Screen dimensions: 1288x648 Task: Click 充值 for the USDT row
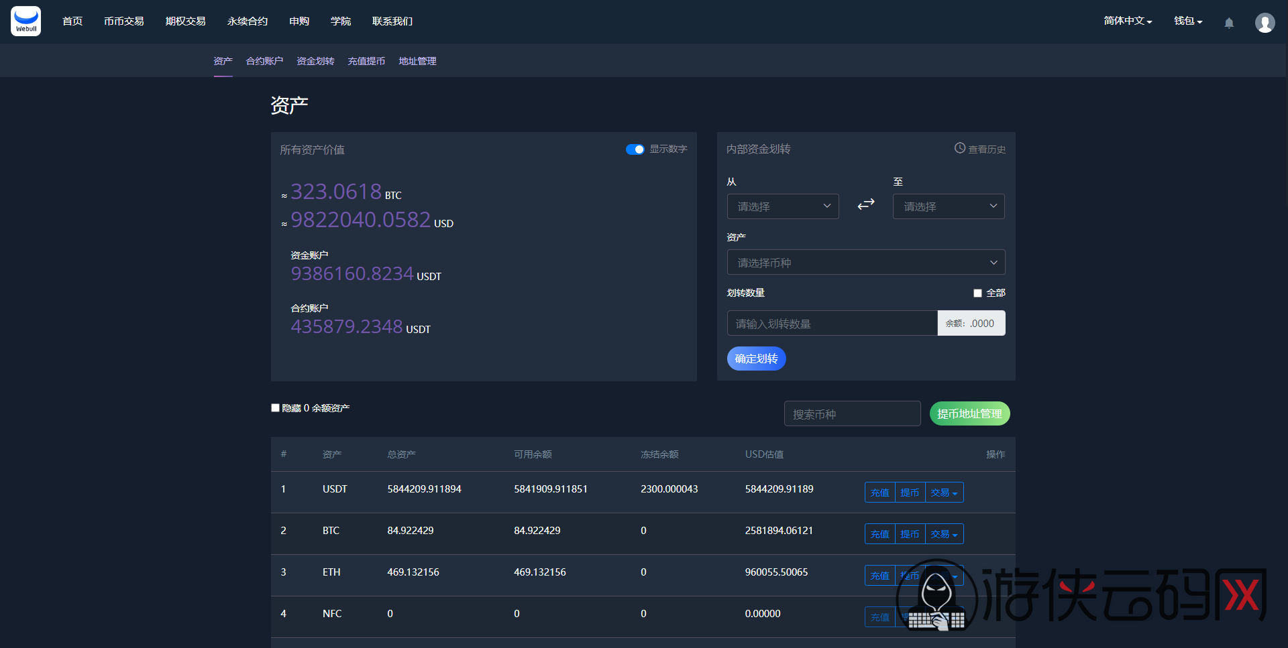[879, 493]
